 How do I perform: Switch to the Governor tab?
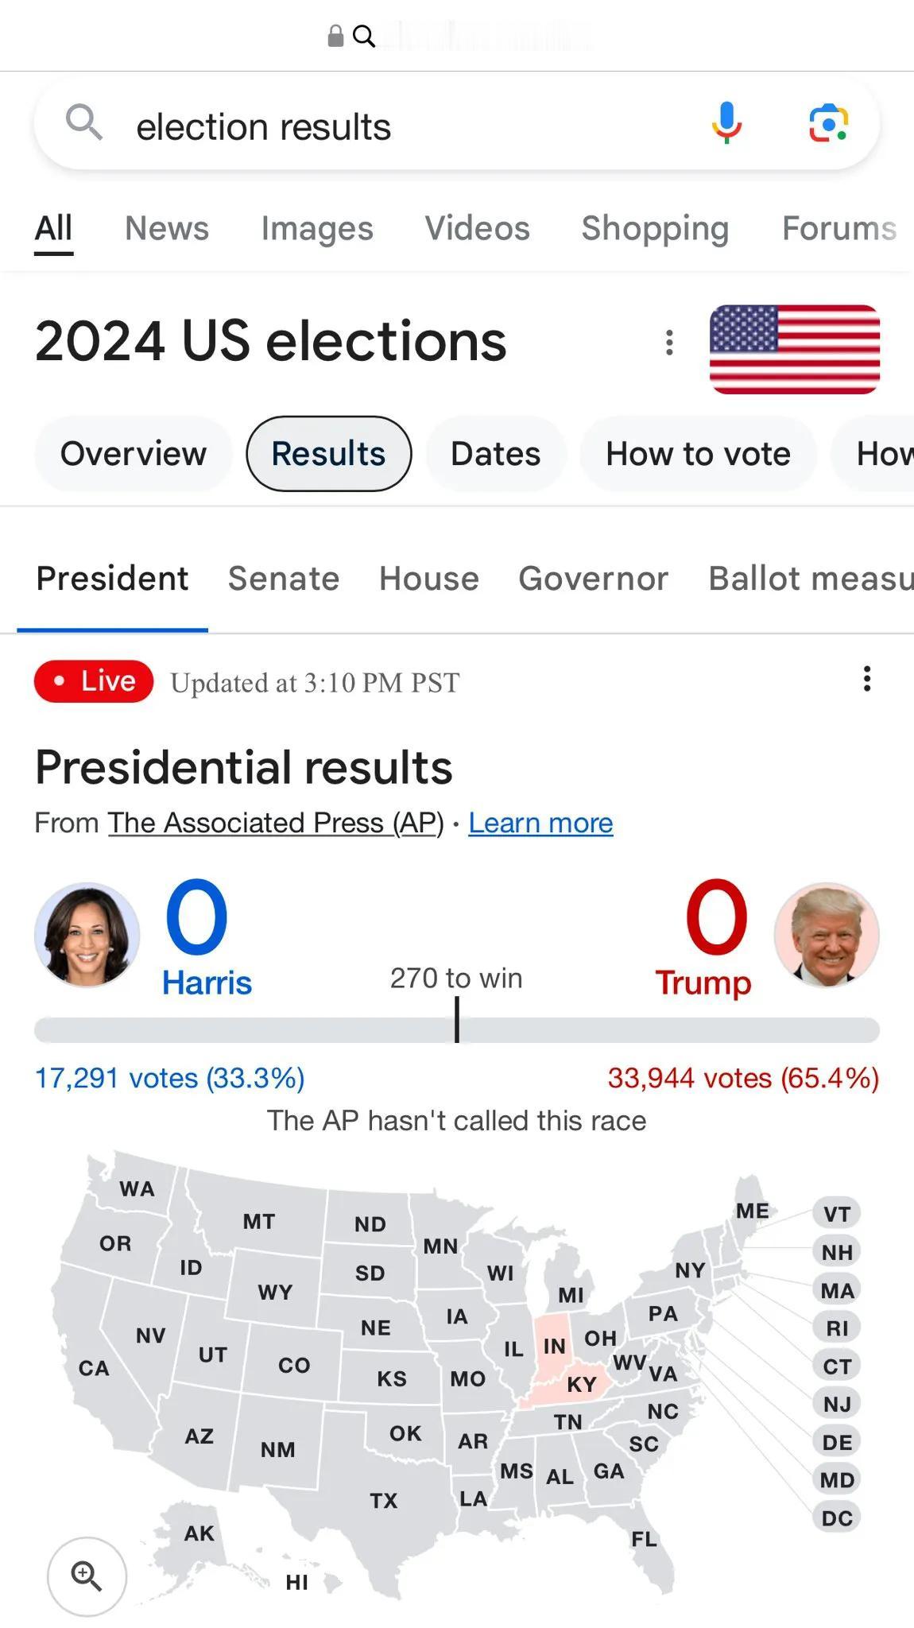[594, 579]
